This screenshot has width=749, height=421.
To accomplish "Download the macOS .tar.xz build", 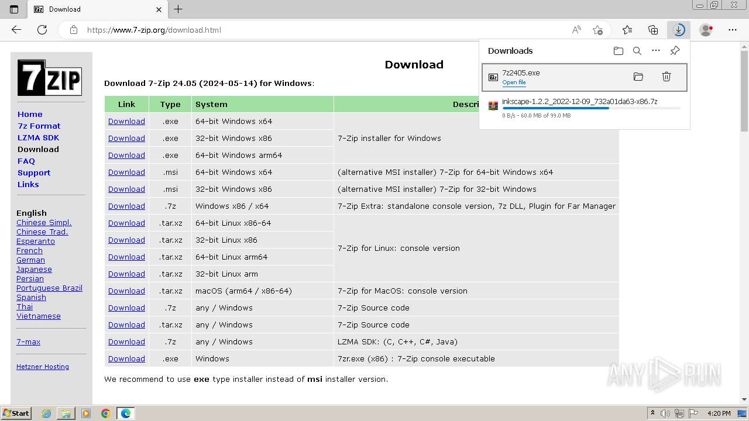I will pos(126,291).
